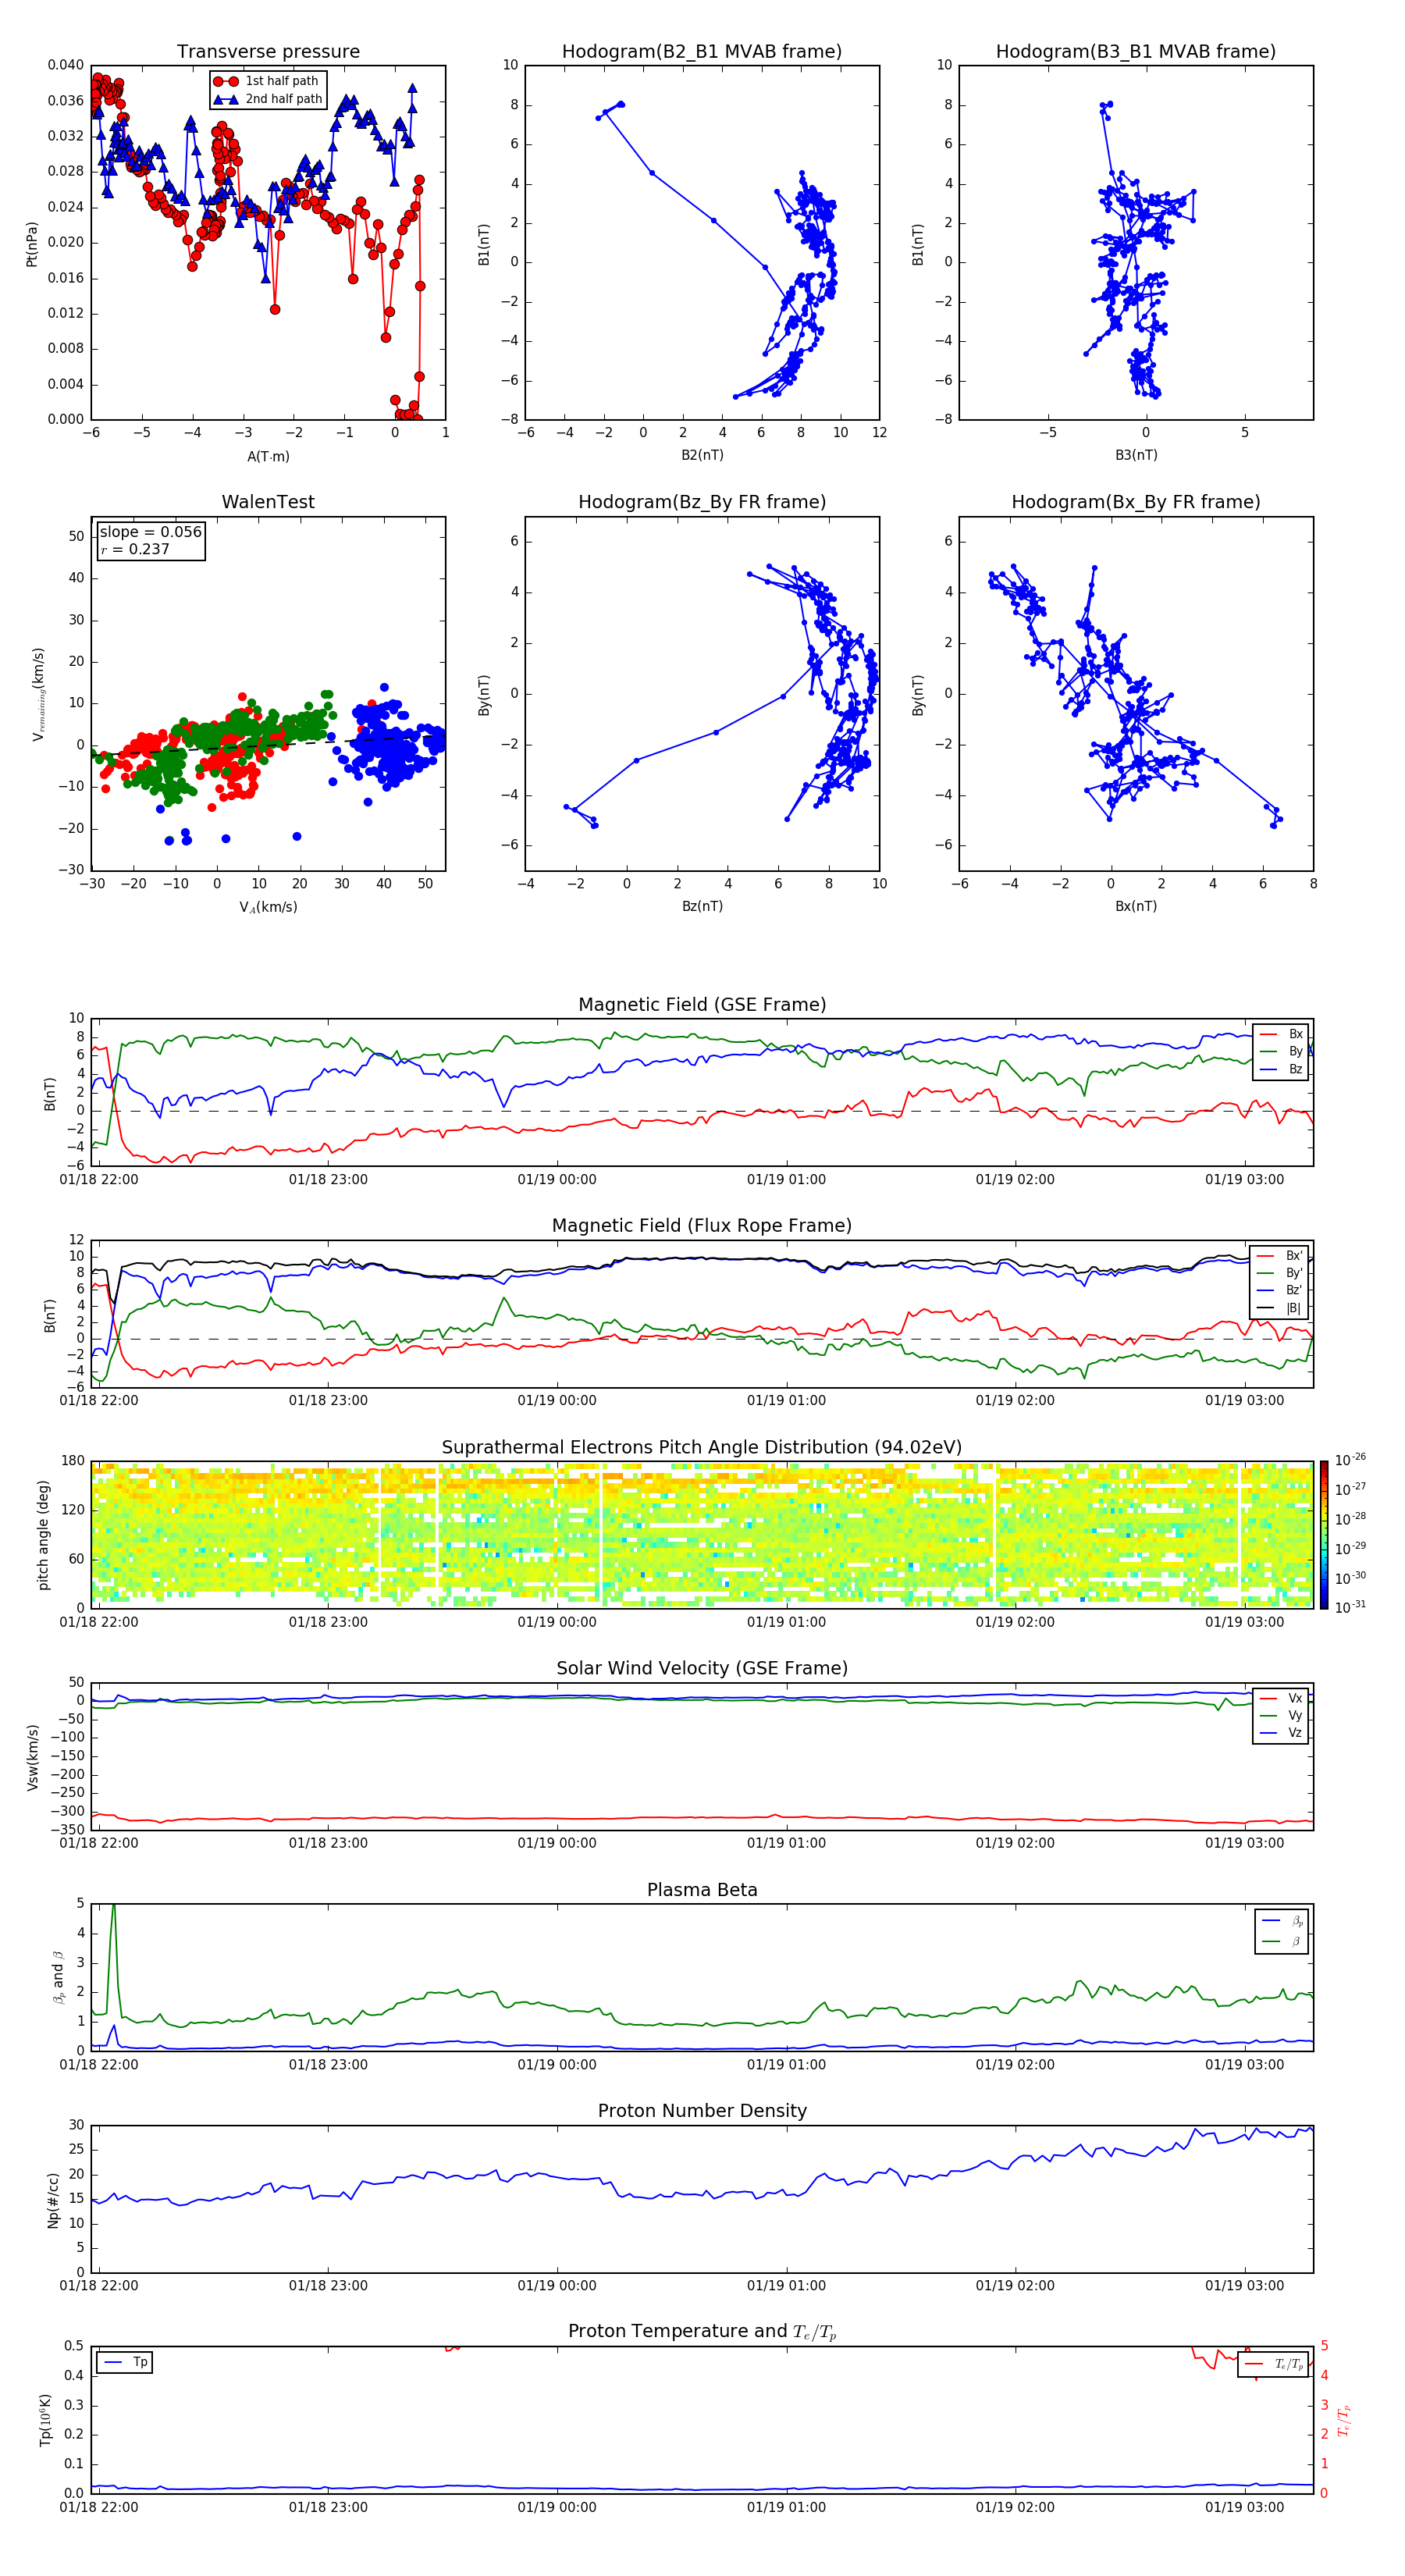The height and width of the screenshot is (2576, 1405).
Task: Click the VA(km/s) x-axis label on WalenTest
Action: [268, 907]
